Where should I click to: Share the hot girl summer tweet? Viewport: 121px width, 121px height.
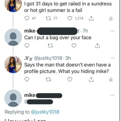[91, 19]
